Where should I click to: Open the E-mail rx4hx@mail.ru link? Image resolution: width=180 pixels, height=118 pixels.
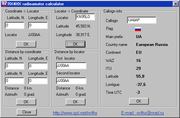point(143,113)
